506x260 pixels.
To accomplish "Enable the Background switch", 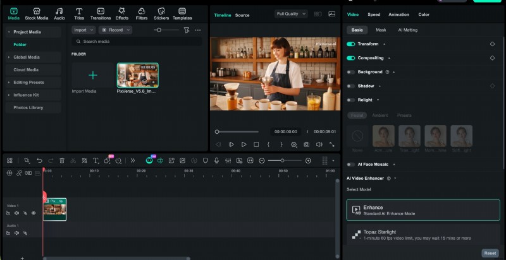I will [351, 72].
